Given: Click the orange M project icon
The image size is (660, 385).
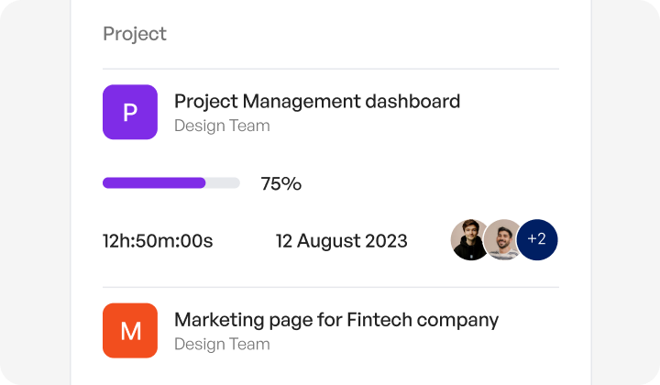Looking at the screenshot, I should pyautogui.click(x=130, y=331).
